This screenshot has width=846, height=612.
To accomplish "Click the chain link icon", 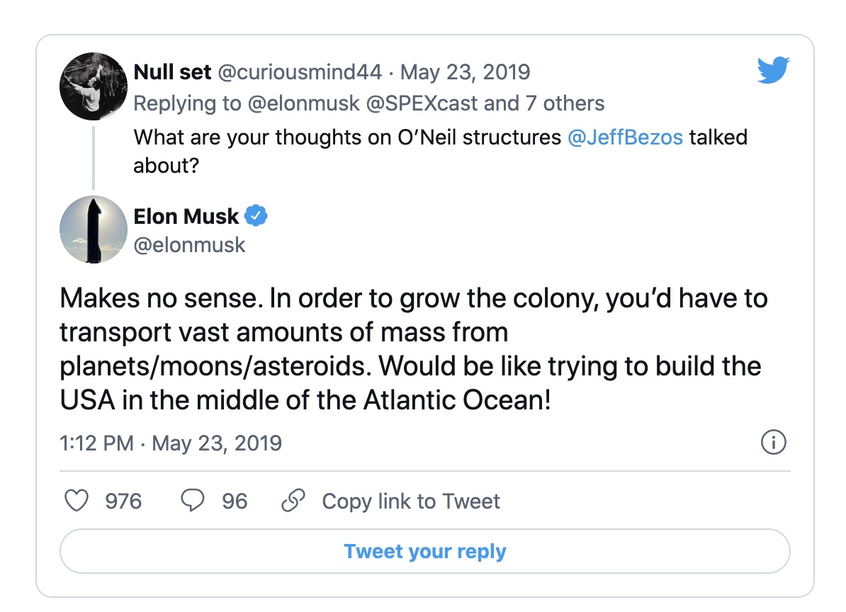I will [293, 501].
